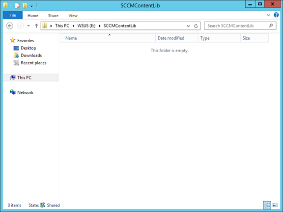Click the This PC computer icon
This screenshot has height=212, width=283.
click(x=13, y=78)
